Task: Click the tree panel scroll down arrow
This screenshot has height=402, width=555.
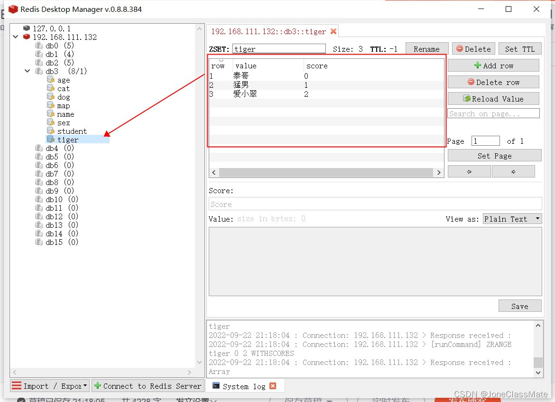Action: click(199, 362)
